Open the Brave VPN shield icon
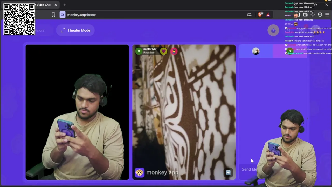This screenshot has width=332, height=187. (320, 15)
